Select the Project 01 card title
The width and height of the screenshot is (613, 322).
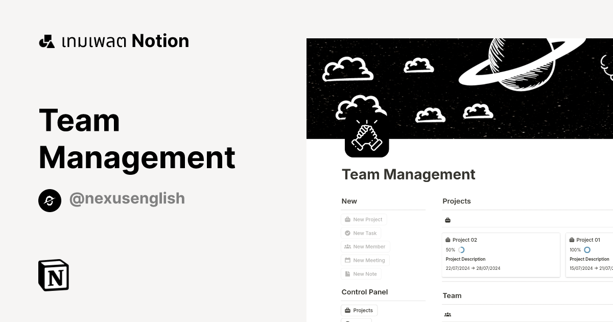(x=587, y=239)
